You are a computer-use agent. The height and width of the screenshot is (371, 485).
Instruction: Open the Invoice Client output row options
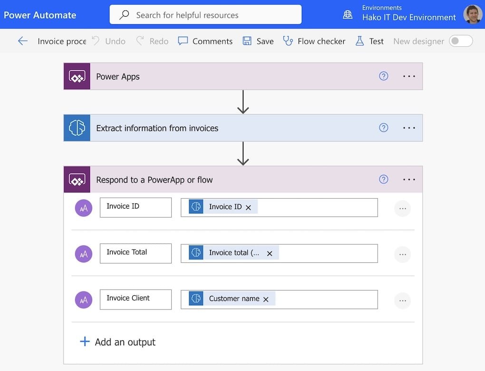(x=403, y=301)
